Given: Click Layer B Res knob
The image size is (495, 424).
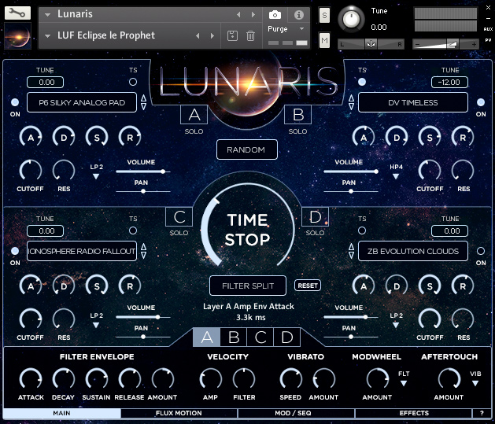Looking at the screenshot, I should (463, 171).
